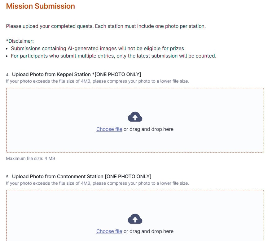Click 'or drag and drop here' in Keppel box

(x=148, y=129)
